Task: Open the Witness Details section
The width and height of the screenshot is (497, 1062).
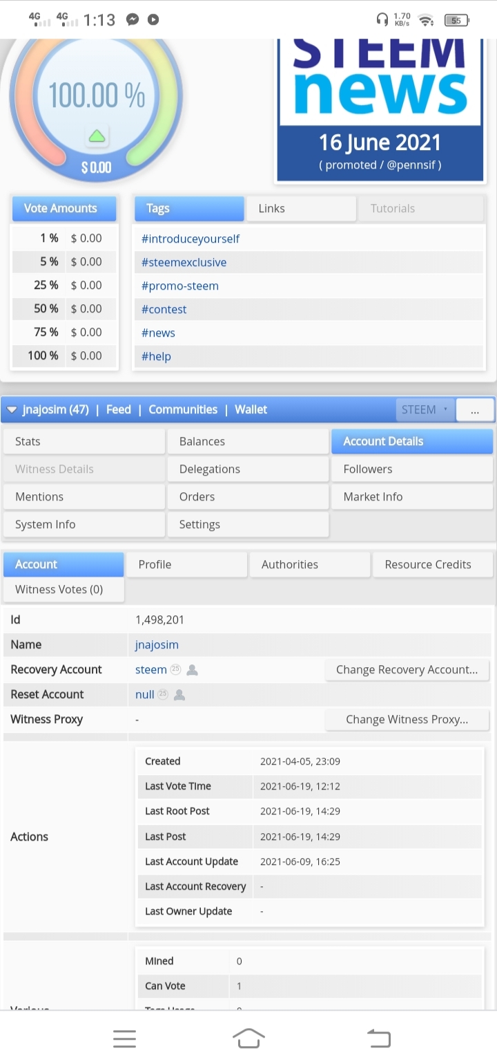Action: click(84, 469)
